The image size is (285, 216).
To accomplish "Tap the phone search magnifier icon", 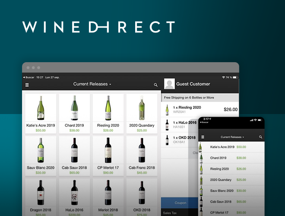I will click(260, 137).
